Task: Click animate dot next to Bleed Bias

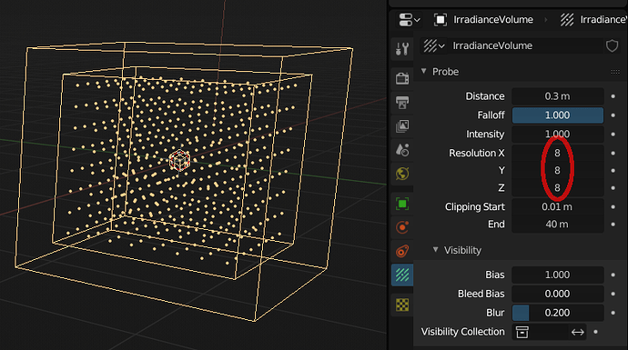Action: pyautogui.click(x=613, y=294)
